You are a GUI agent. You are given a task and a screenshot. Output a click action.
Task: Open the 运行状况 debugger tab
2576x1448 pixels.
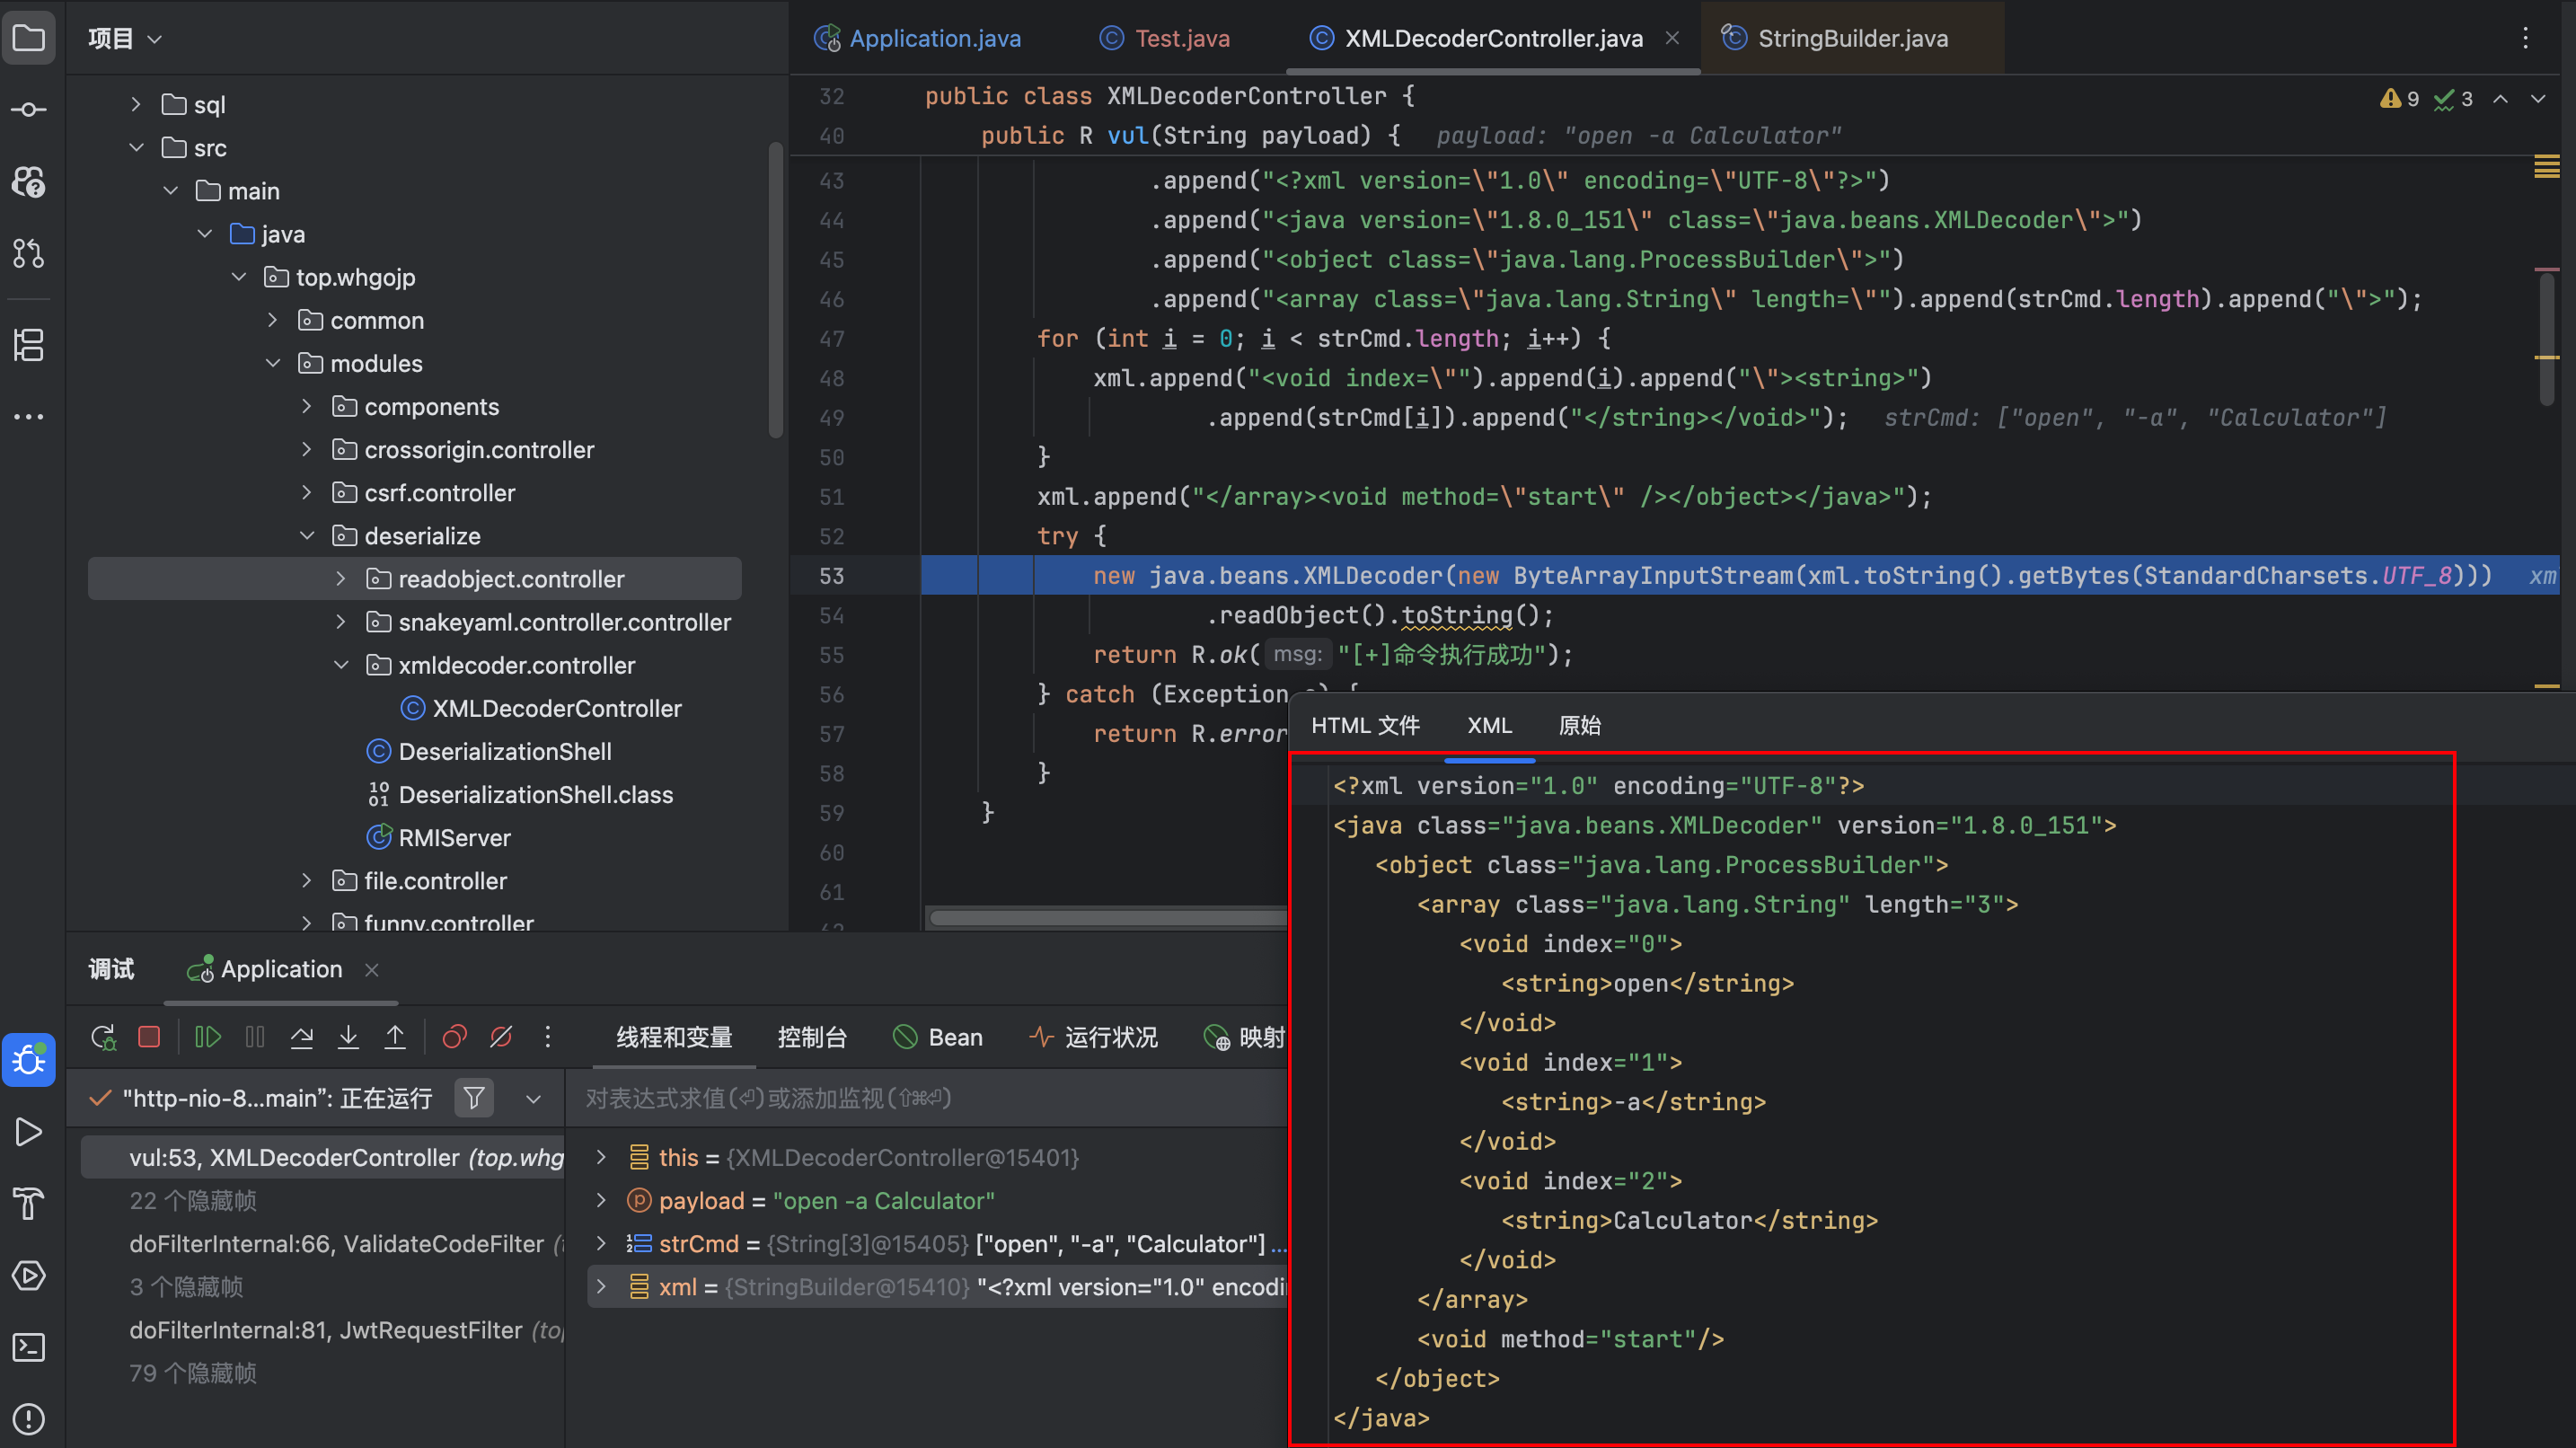(1093, 1037)
